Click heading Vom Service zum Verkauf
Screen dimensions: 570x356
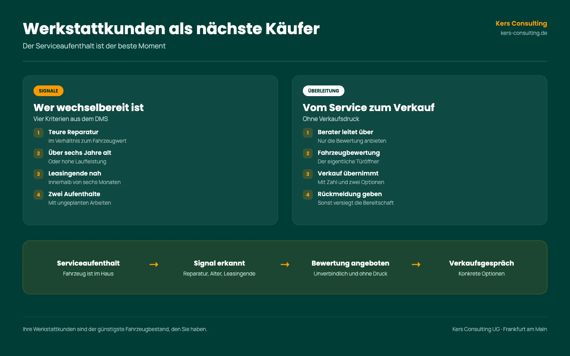(368, 108)
